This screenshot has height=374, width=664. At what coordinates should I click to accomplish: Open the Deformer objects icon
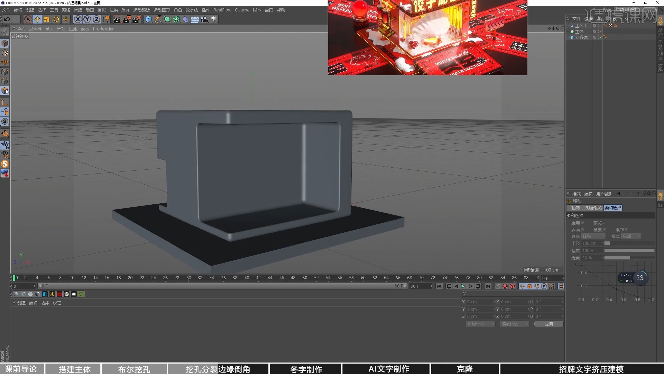(x=186, y=19)
